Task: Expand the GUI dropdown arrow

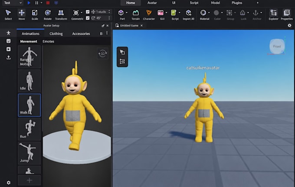Action: pyautogui.click(x=166, y=13)
